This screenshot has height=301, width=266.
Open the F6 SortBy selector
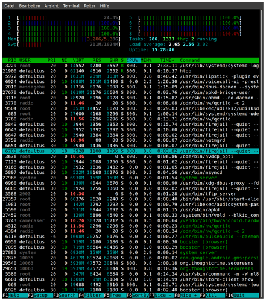(138, 295)
